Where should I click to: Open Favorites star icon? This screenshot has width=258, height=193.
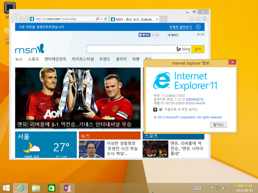198,19
